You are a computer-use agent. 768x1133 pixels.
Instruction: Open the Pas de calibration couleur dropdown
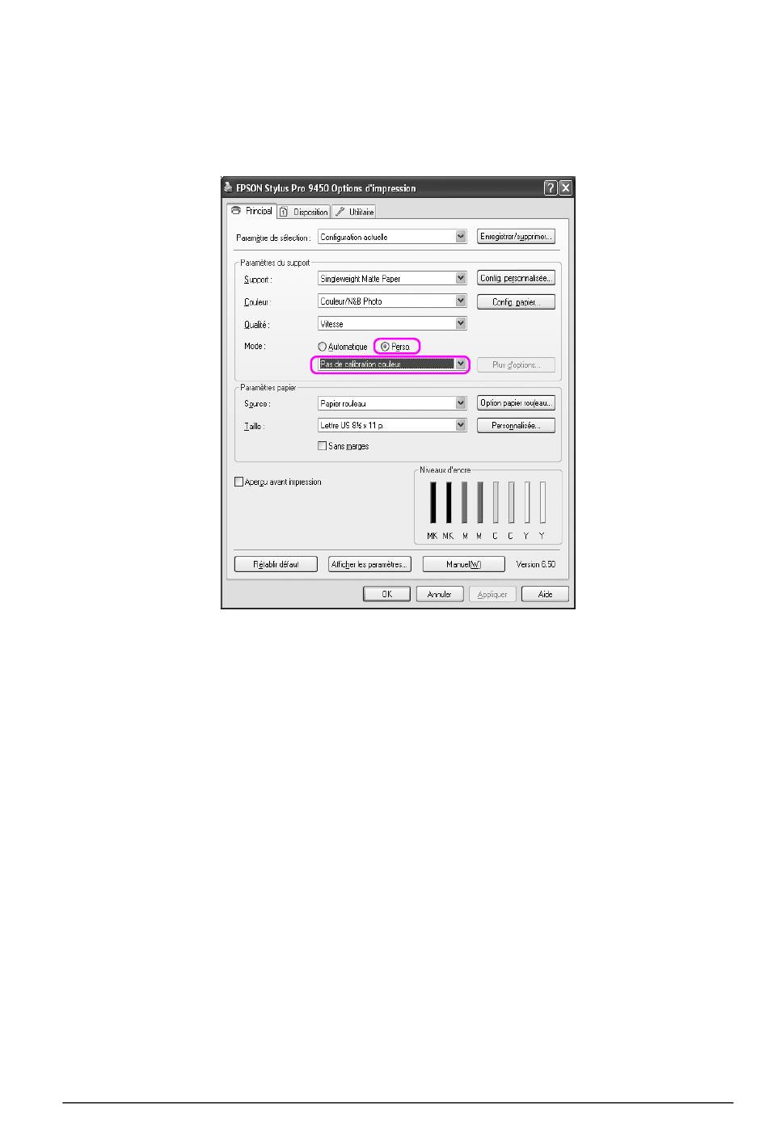(392, 364)
